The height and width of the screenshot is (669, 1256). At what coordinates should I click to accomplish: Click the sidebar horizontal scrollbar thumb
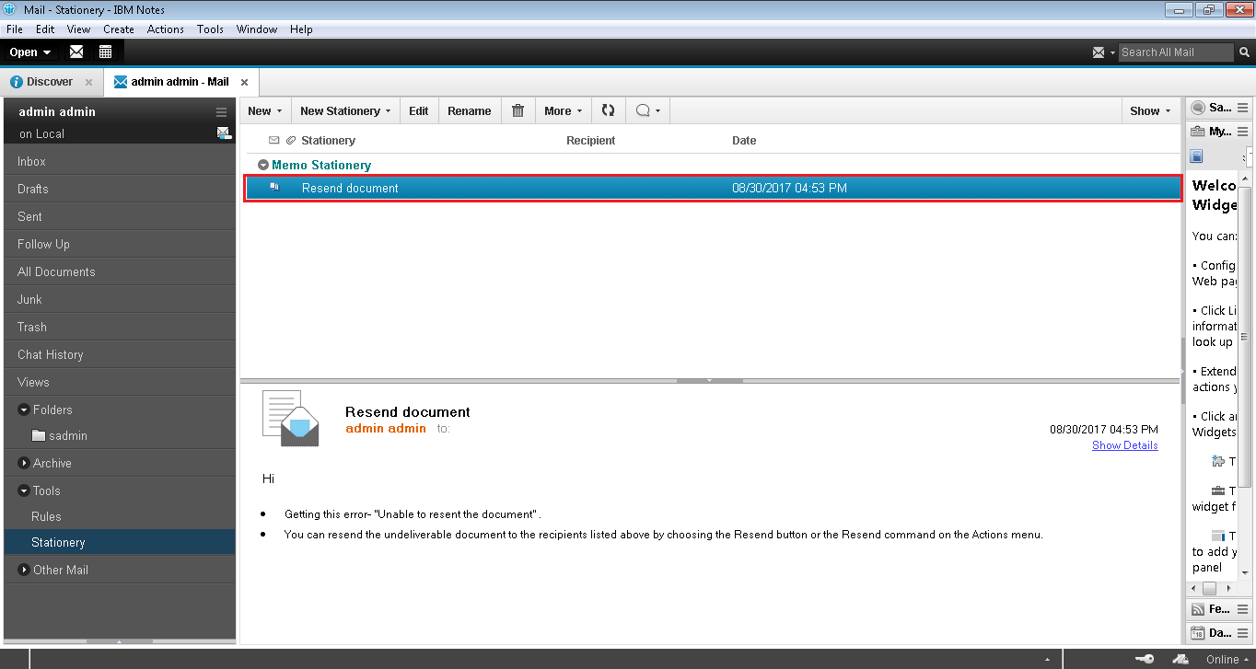(x=1210, y=588)
